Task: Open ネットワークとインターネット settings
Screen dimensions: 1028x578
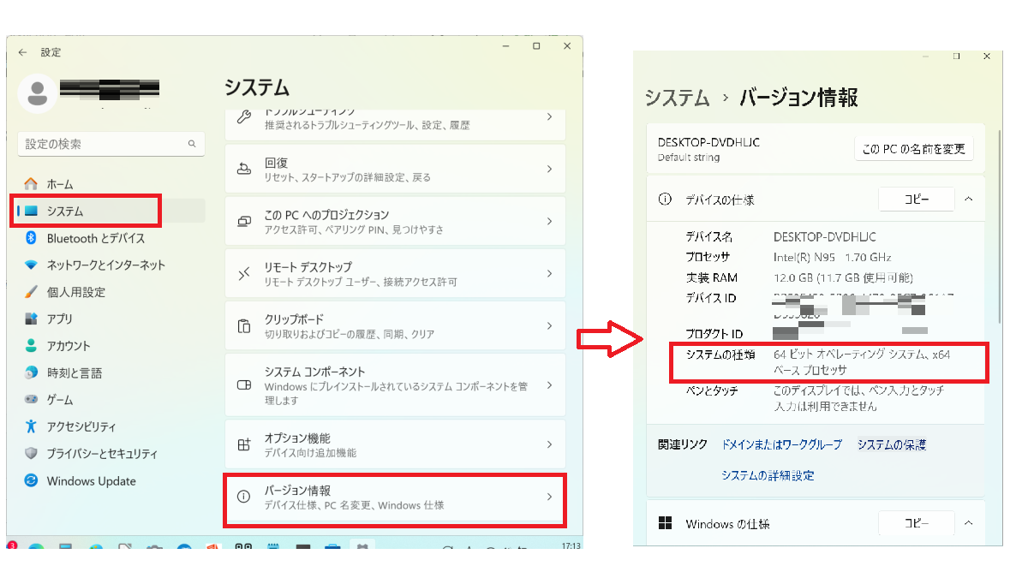Action: pyautogui.click(x=105, y=265)
